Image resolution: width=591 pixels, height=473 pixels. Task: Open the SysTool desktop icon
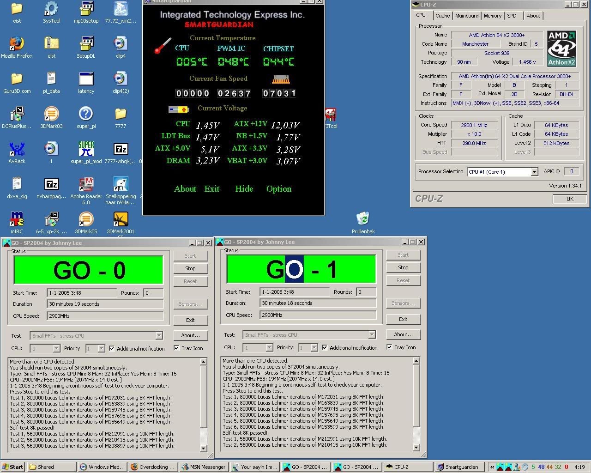pyautogui.click(x=51, y=12)
